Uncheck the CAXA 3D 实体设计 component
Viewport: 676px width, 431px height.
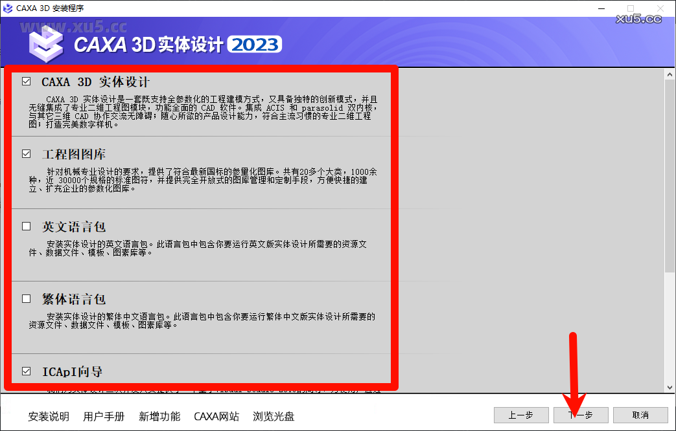pos(27,81)
